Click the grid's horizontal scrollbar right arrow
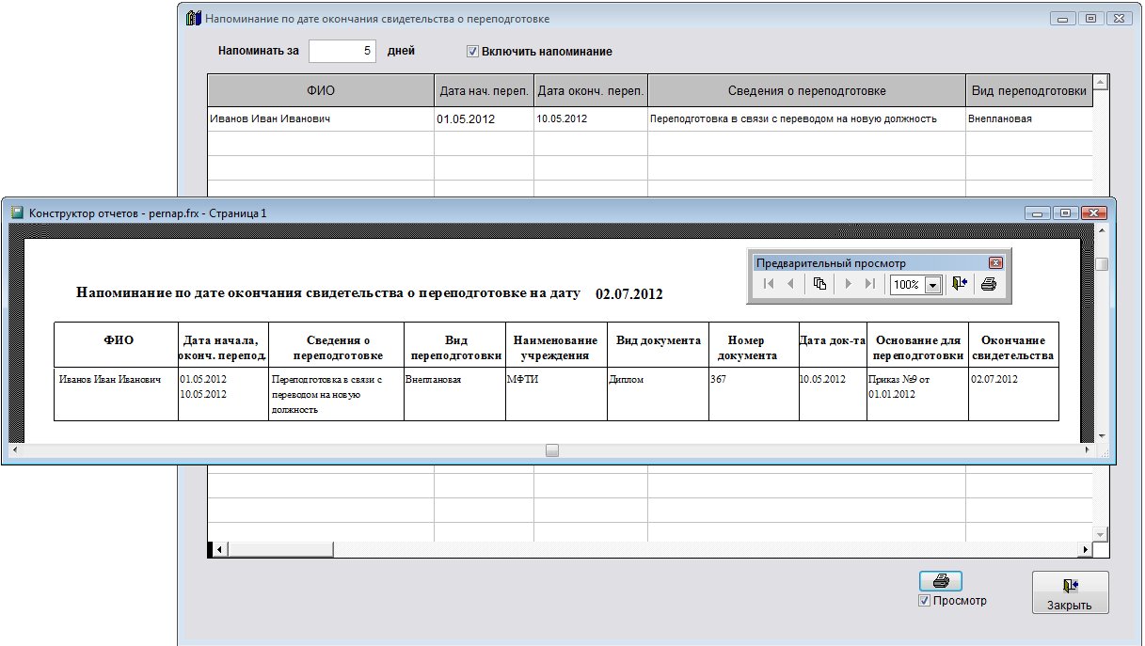Viewport: 1145px width, 646px height. pos(1086,549)
